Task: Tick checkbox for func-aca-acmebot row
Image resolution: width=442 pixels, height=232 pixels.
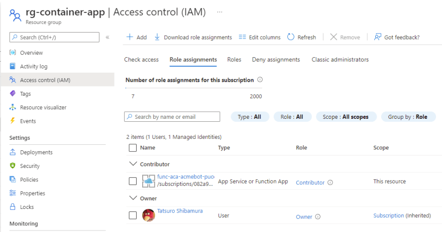Action: tap(133, 181)
